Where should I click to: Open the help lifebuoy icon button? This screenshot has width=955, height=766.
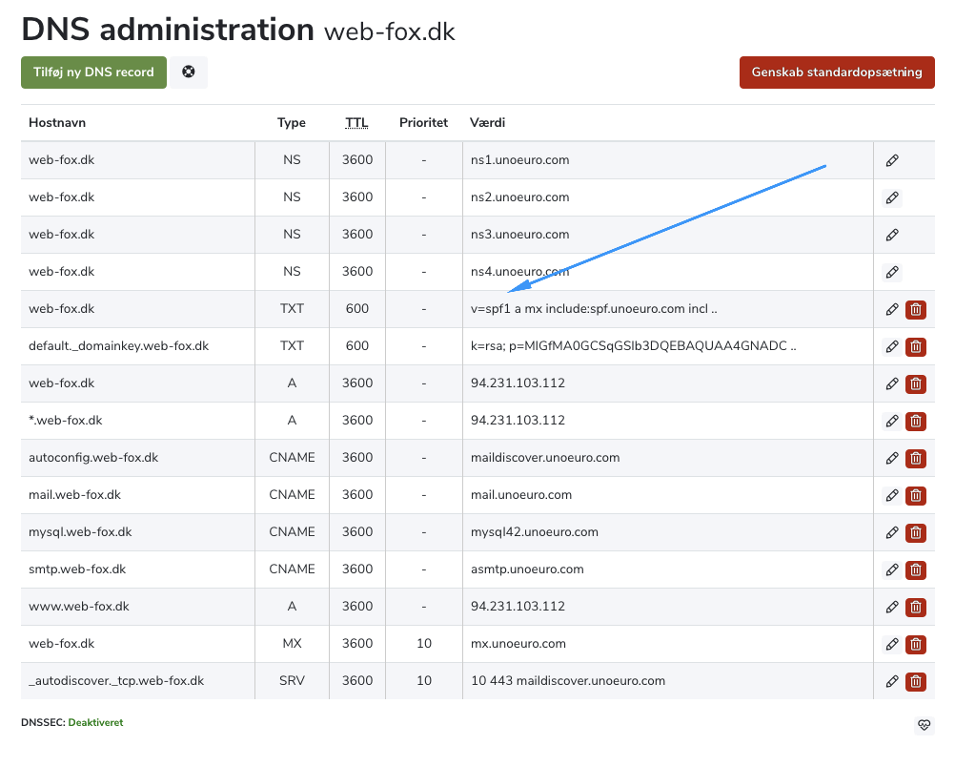189,72
